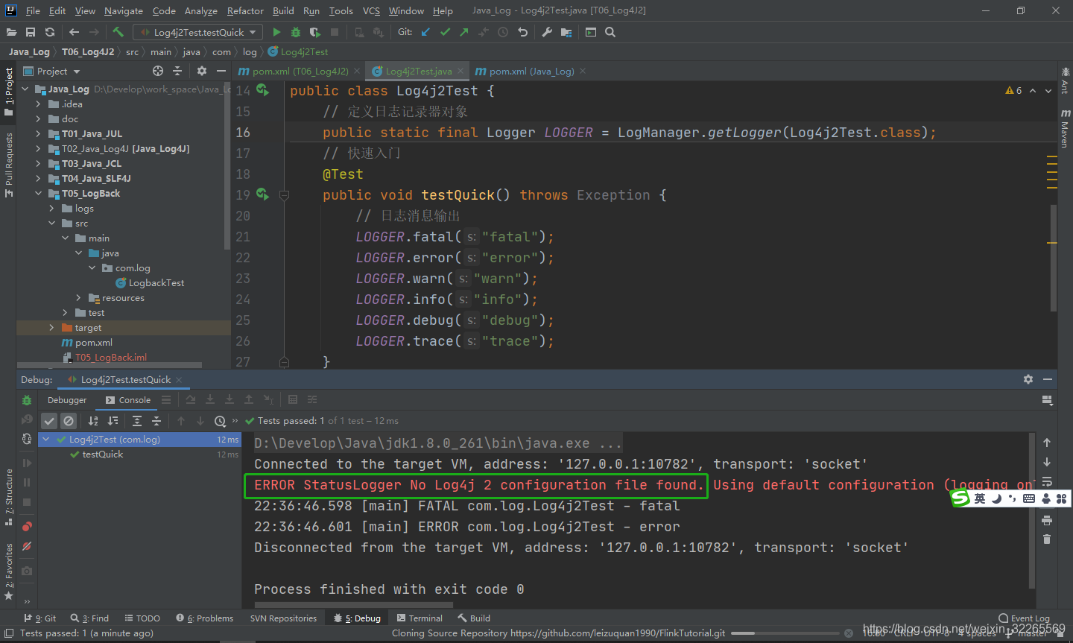Run Log4j2Test.testQuick with the green play button
Viewport: 1073px width, 643px height.
pyautogui.click(x=276, y=32)
